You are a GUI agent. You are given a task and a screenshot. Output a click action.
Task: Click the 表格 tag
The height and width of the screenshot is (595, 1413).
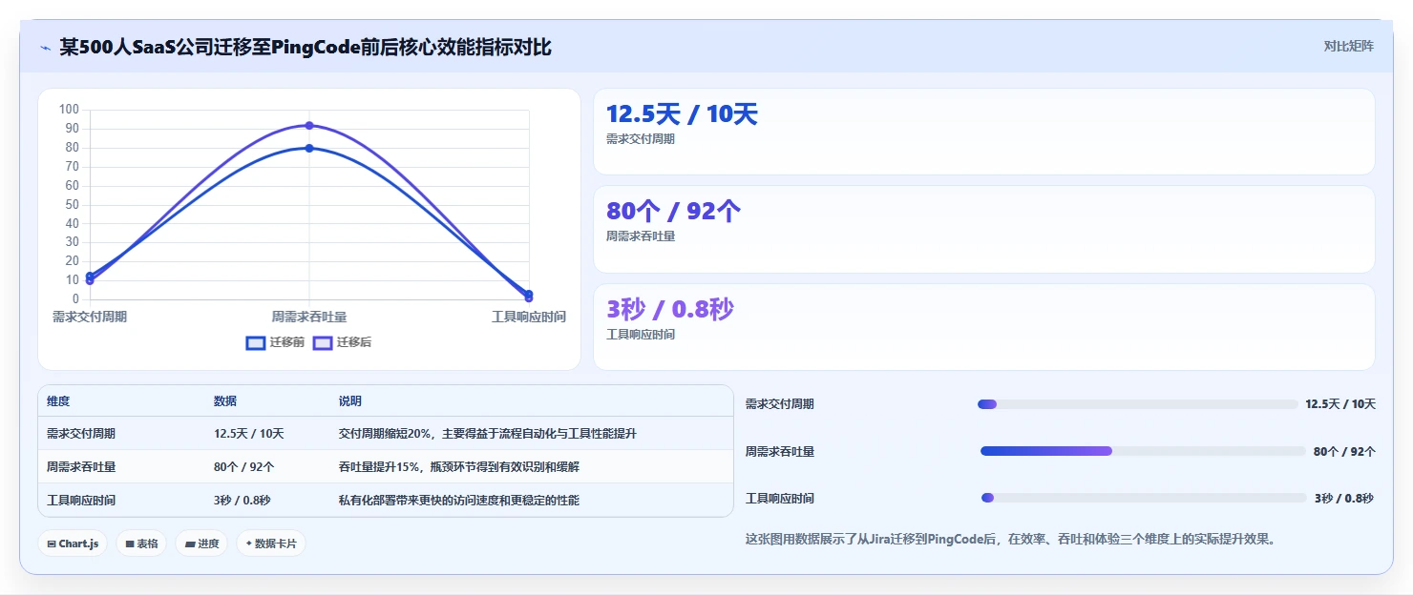coord(141,544)
